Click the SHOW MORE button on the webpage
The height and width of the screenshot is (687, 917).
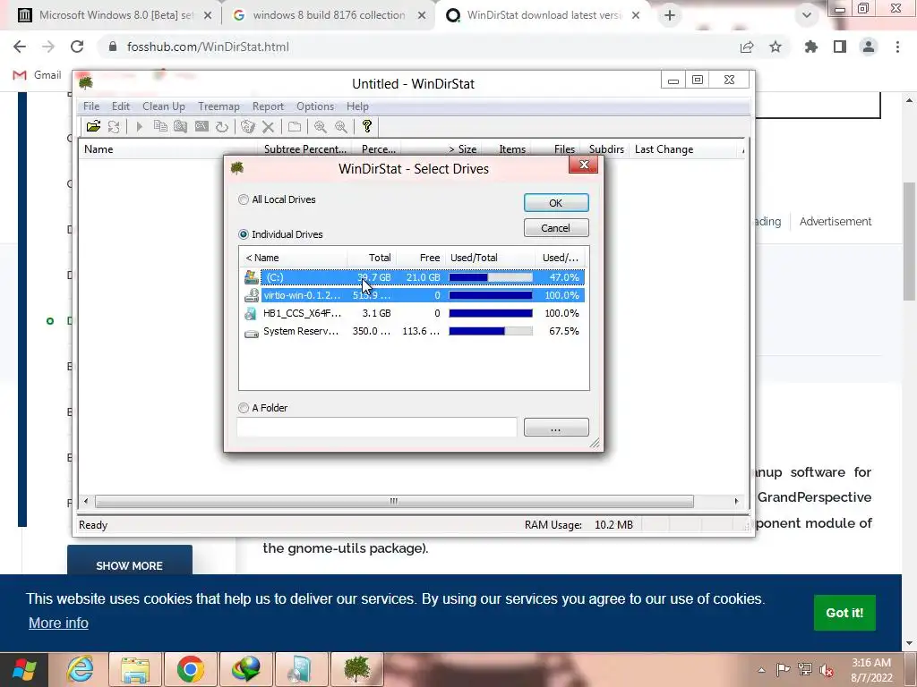pyautogui.click(x=129, y=565)
